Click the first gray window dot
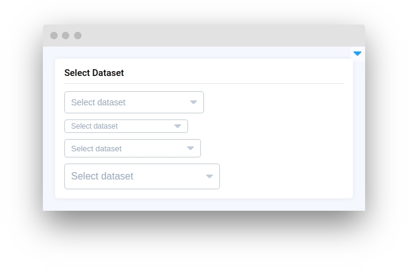The image size is (408, 272). click(x=54, y=36)
